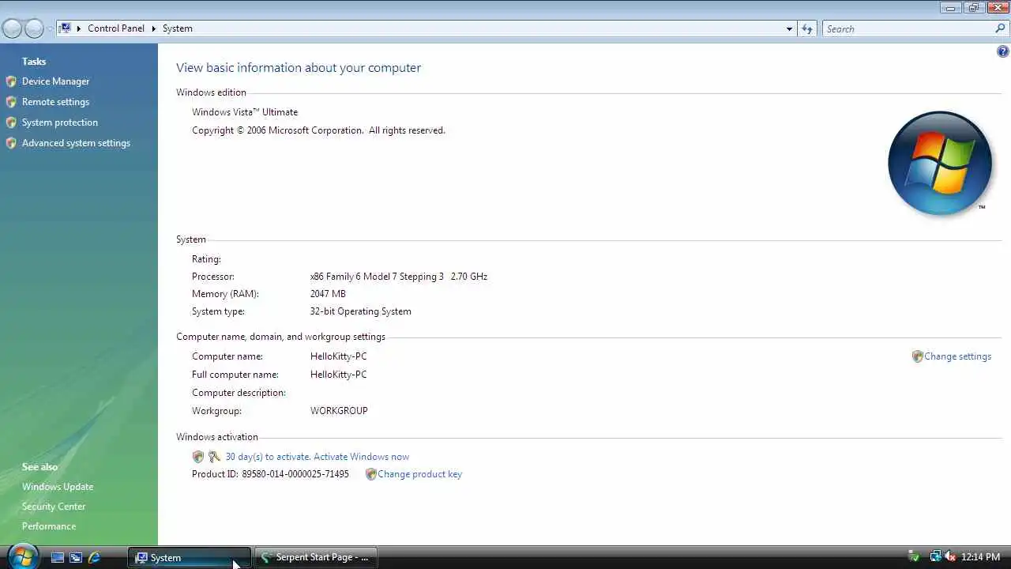Click the Refresh button beside address bar

pos(807,29)
